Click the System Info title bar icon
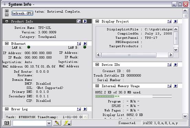The width and height of the screenshot is (190, 128). pos(5,4)
